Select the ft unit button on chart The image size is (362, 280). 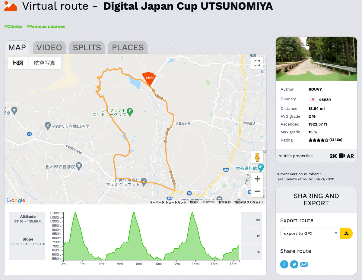click(251, 236)
